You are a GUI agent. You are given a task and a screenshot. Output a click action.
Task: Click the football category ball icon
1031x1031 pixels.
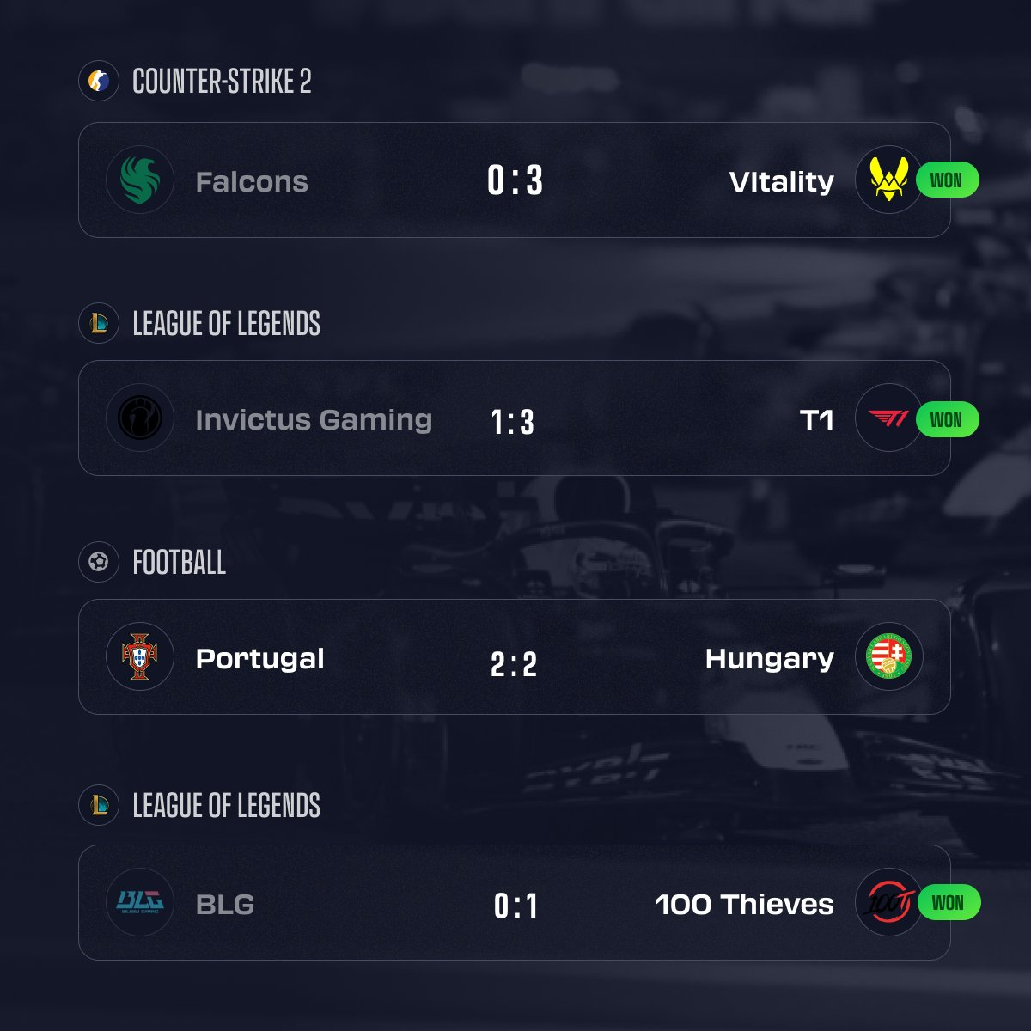click(98, 562)
